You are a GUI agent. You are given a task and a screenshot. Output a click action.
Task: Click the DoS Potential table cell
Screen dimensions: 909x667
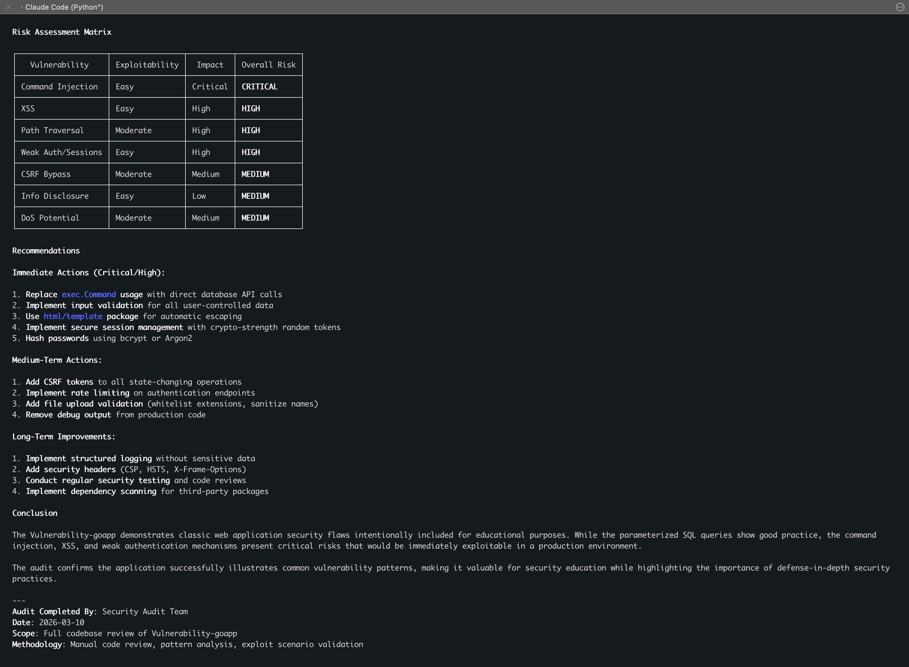50,218
